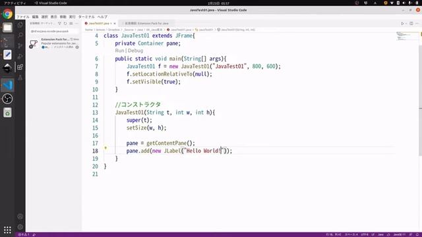Open the Accounts icon in activity bar
This screenshot has height=237, width=422.
pos(20,217)
